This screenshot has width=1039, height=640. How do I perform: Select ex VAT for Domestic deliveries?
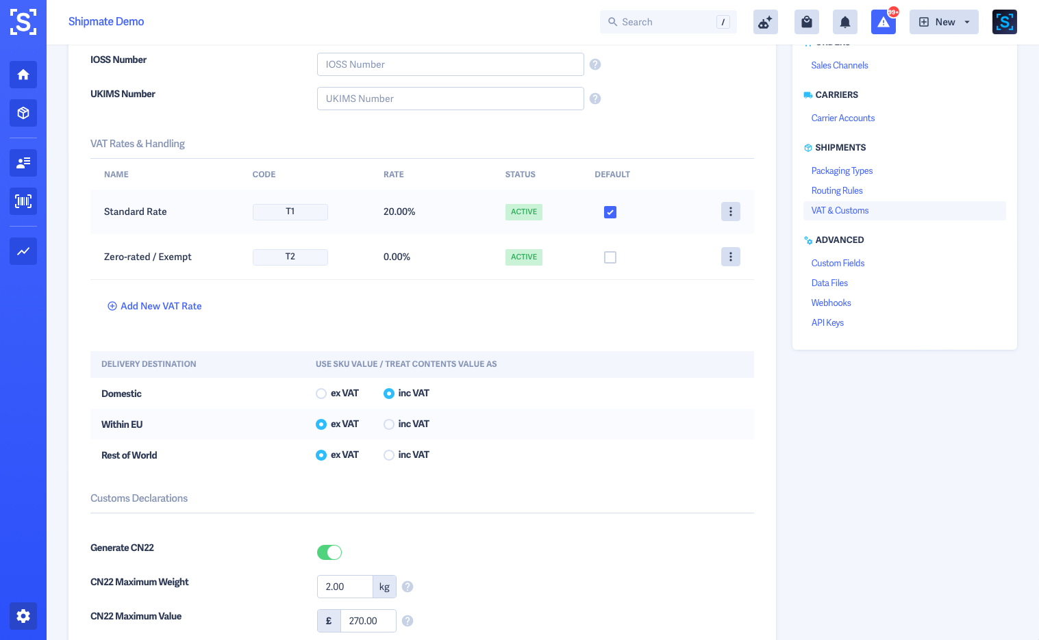coord(321,394)
